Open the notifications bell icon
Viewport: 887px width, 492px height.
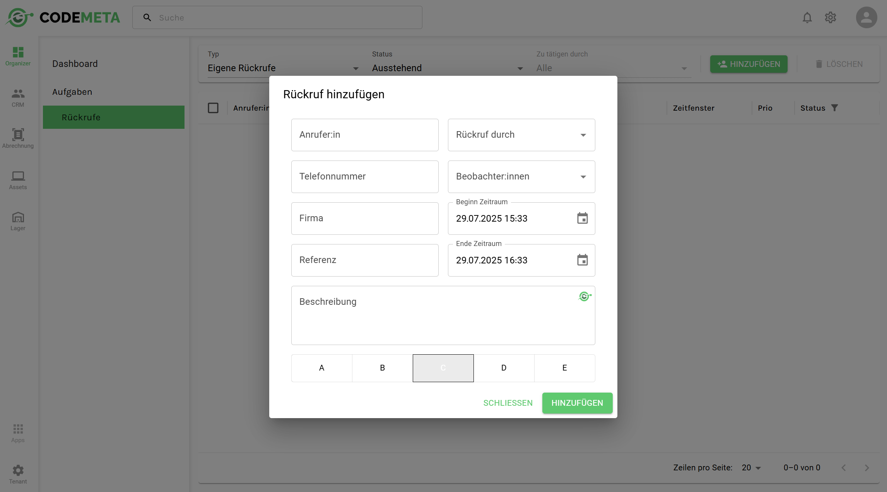pos(807,18)
